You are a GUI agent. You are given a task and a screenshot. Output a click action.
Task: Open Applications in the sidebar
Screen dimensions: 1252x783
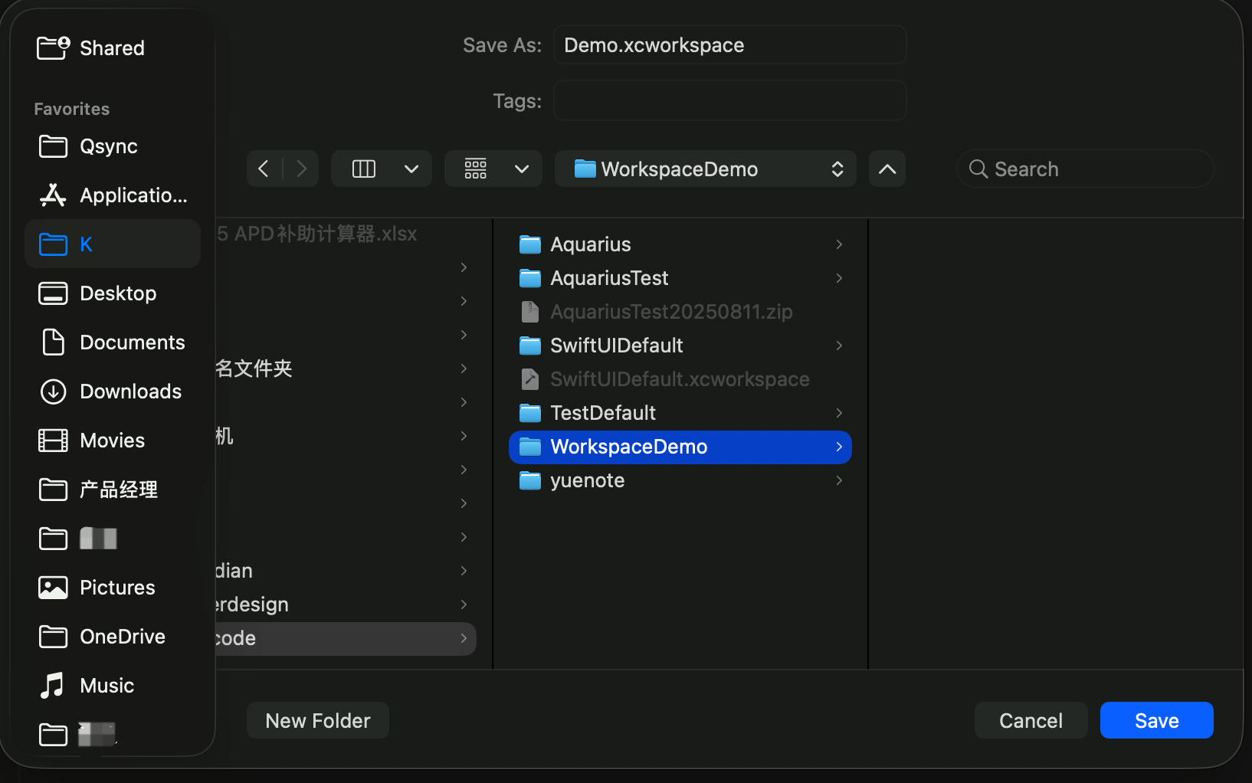pos(133,195)
